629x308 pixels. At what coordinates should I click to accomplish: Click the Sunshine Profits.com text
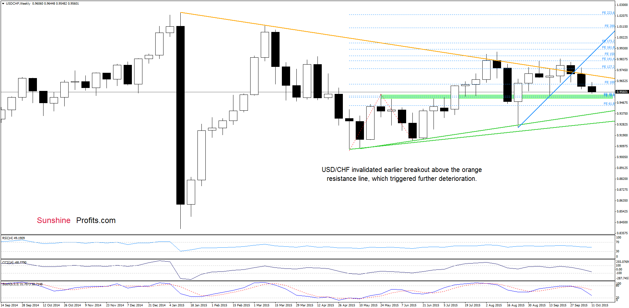click(x=76, y=220)
